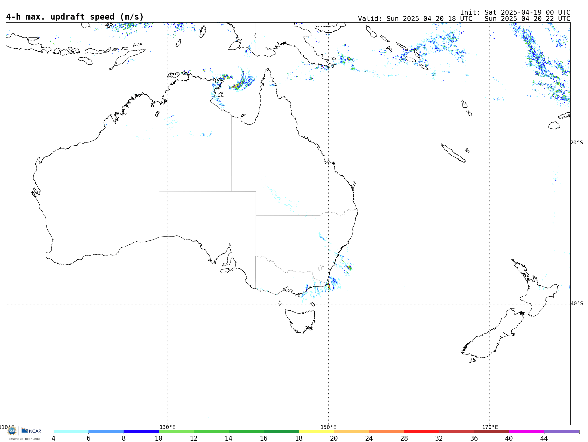This screenshot has height=442, width=588.
Task: Click the colorbar tick label '28'
Action: 404,438
